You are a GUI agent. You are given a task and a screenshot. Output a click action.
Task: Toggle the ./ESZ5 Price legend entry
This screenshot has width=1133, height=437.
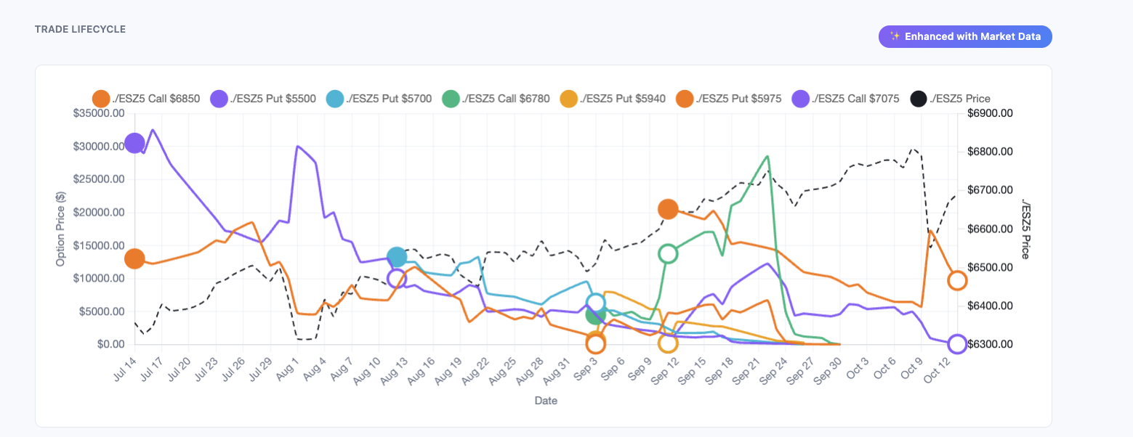[x=951, y=98]
